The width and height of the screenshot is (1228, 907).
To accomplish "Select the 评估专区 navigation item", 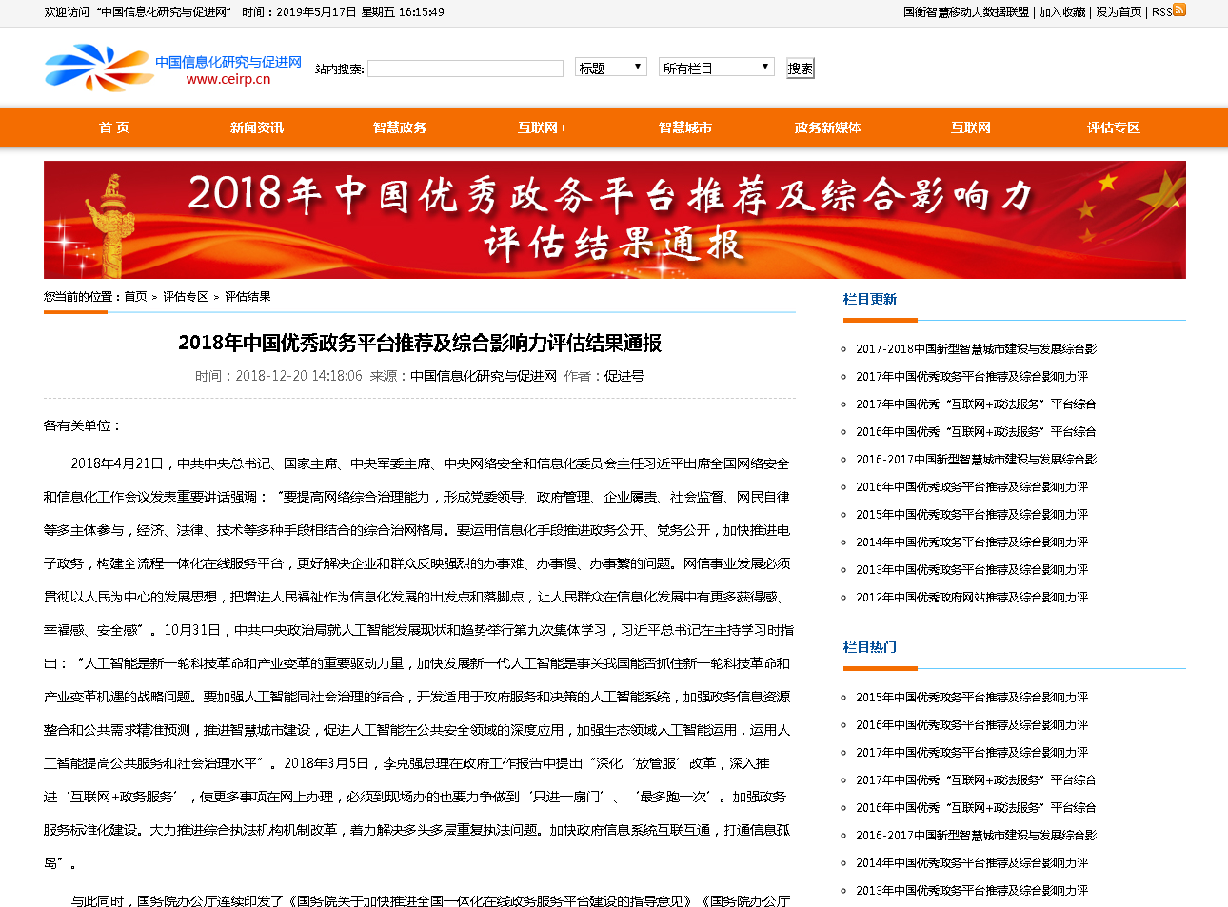I will [1114, 128].
